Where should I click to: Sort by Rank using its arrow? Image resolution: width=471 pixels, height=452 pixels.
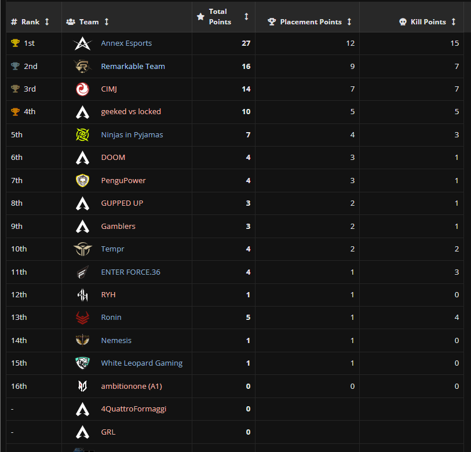tap(47, 21)
